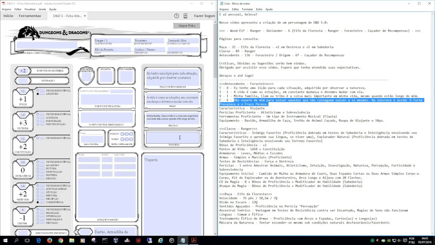Click '<<<Classe - Ranger>>>' heading in Notepad
435x245 pixels.
click(x=238, y=129)
